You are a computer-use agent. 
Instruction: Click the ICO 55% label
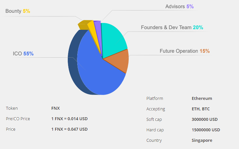point(23,54)
